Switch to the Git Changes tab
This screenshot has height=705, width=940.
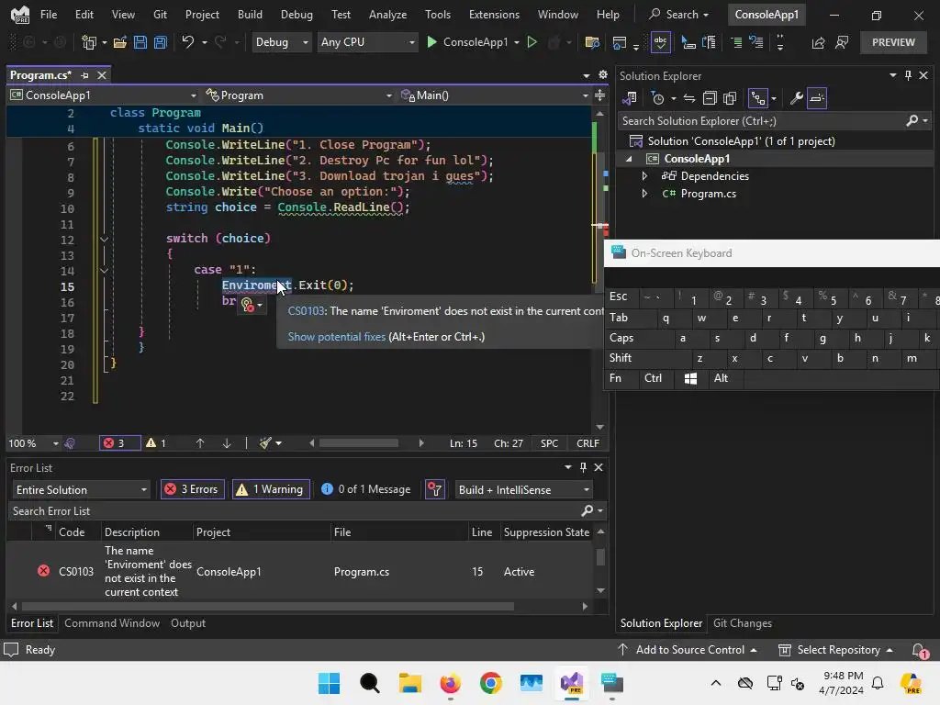click(x=742, y=623)
